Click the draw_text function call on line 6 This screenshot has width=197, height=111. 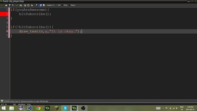point(29,31)
